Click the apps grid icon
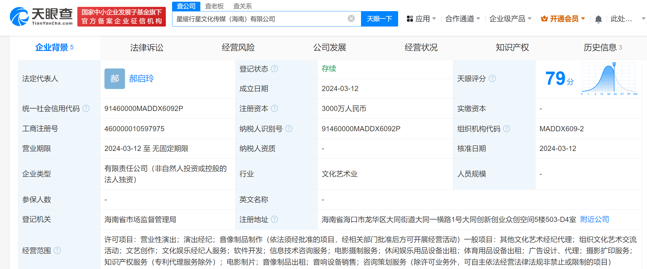Viewport: 647px width, 269px height. [410, 19]
